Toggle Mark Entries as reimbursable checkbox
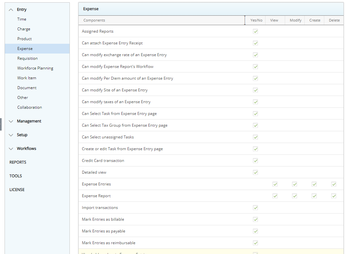 255,243
